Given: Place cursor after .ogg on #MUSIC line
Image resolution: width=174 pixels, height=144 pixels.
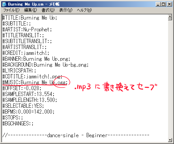Looking at the screenshot, I should click(66, 82).
